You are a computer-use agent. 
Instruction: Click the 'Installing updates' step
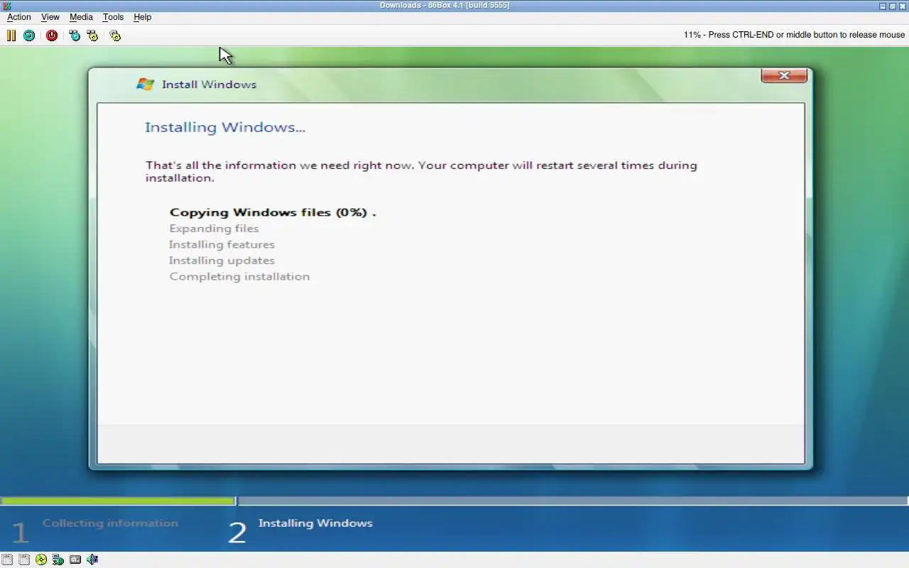coord(222,261)
